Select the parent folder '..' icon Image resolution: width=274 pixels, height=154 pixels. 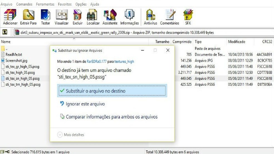click(x=3, y=49)
